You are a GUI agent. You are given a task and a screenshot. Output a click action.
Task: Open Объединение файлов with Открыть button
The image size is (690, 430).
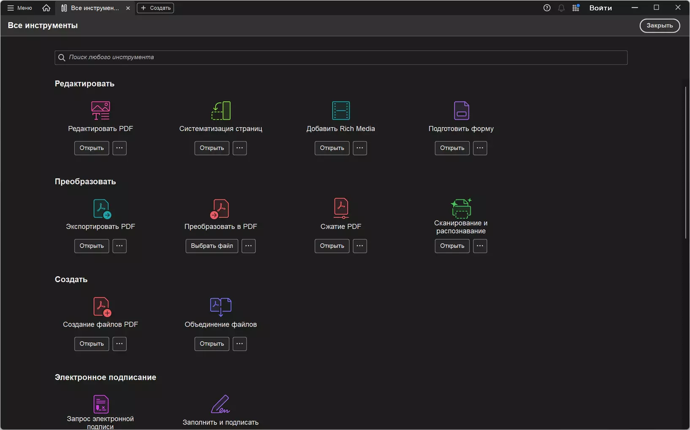pos(212,344)
